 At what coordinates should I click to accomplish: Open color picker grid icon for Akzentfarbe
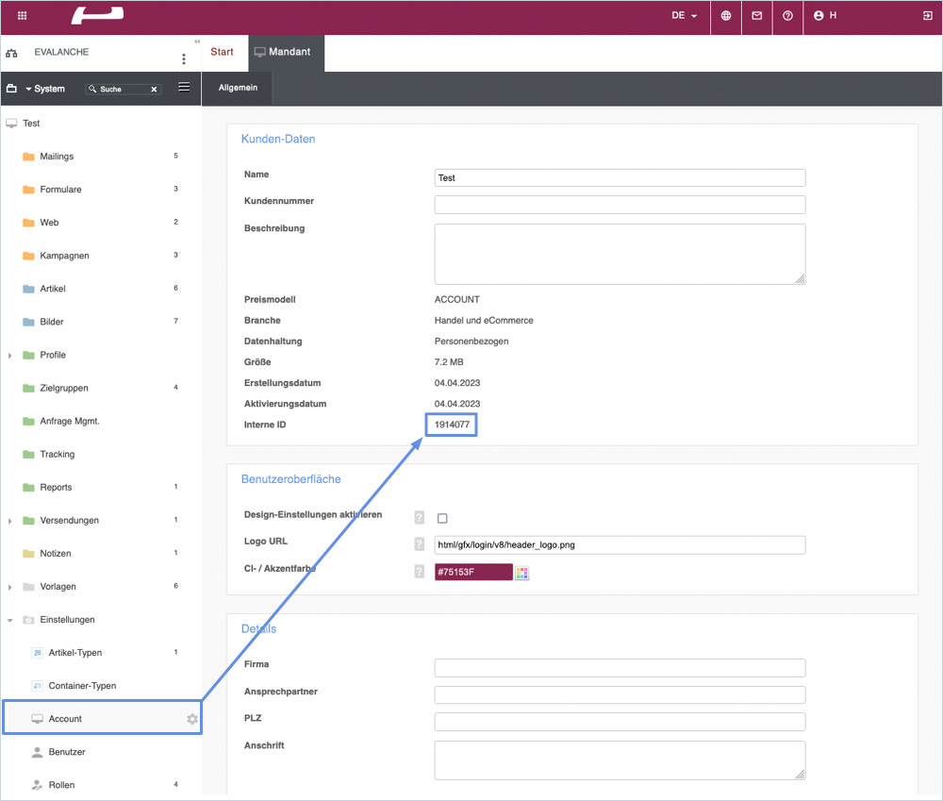[522, 573]
